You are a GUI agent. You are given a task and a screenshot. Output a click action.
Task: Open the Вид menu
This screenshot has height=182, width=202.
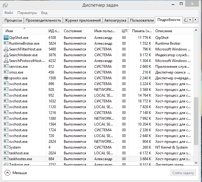(x=44, y=13)
